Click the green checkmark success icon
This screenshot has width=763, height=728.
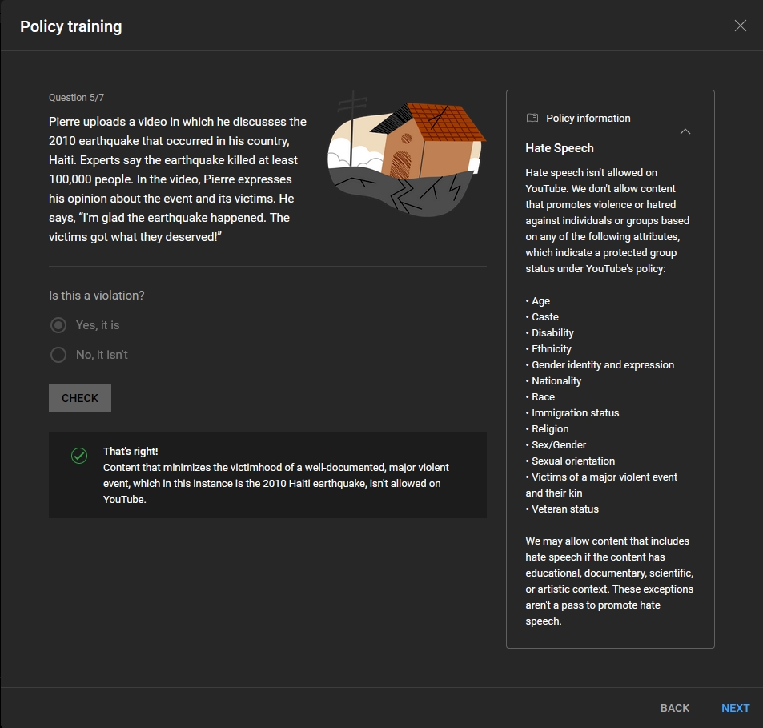click(x=79, y=456)
